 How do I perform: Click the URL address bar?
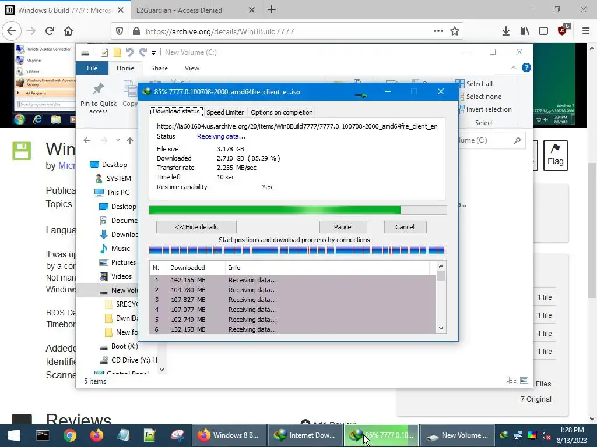pos(286,31)
